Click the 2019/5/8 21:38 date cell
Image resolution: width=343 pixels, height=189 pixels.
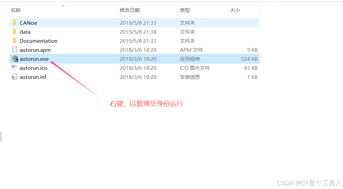pyautogui.click(x=138, y=32)
